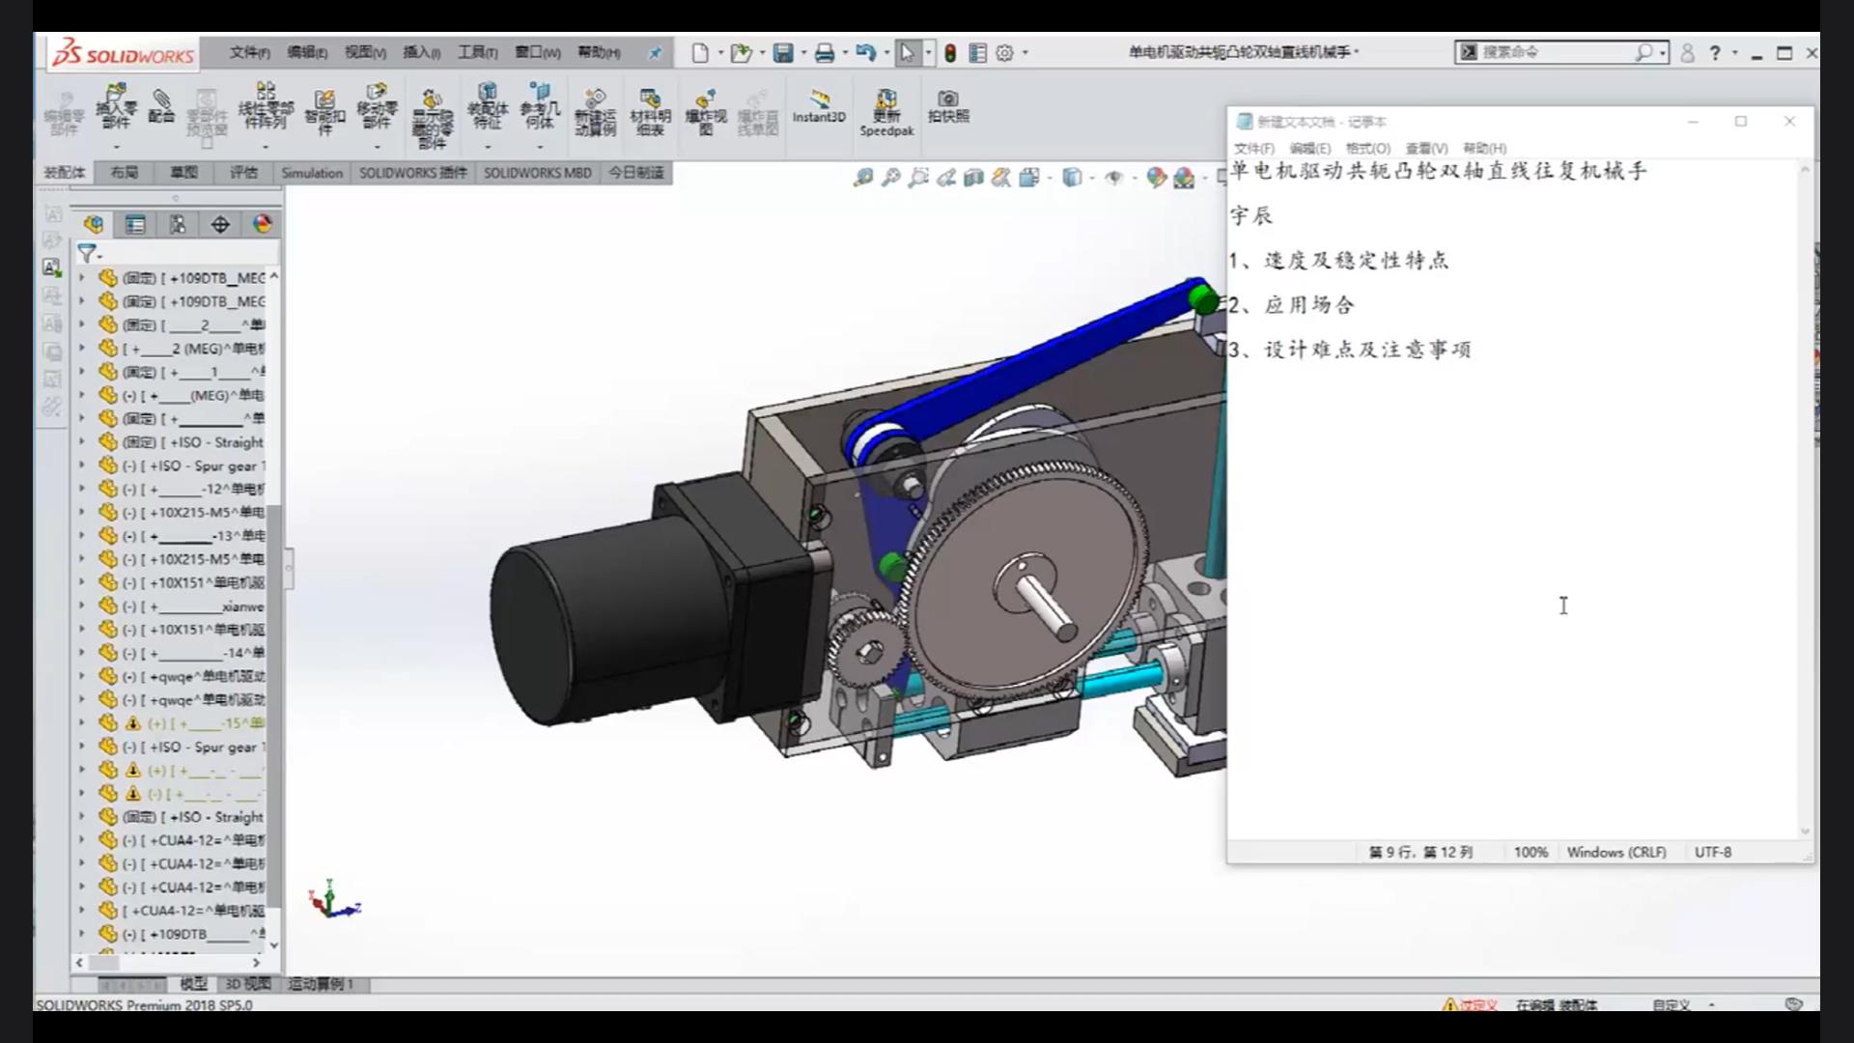The image size is (1854, 1043).
Task: Switch to the SOLIDWORKS MBD tab
Action: 537,173
